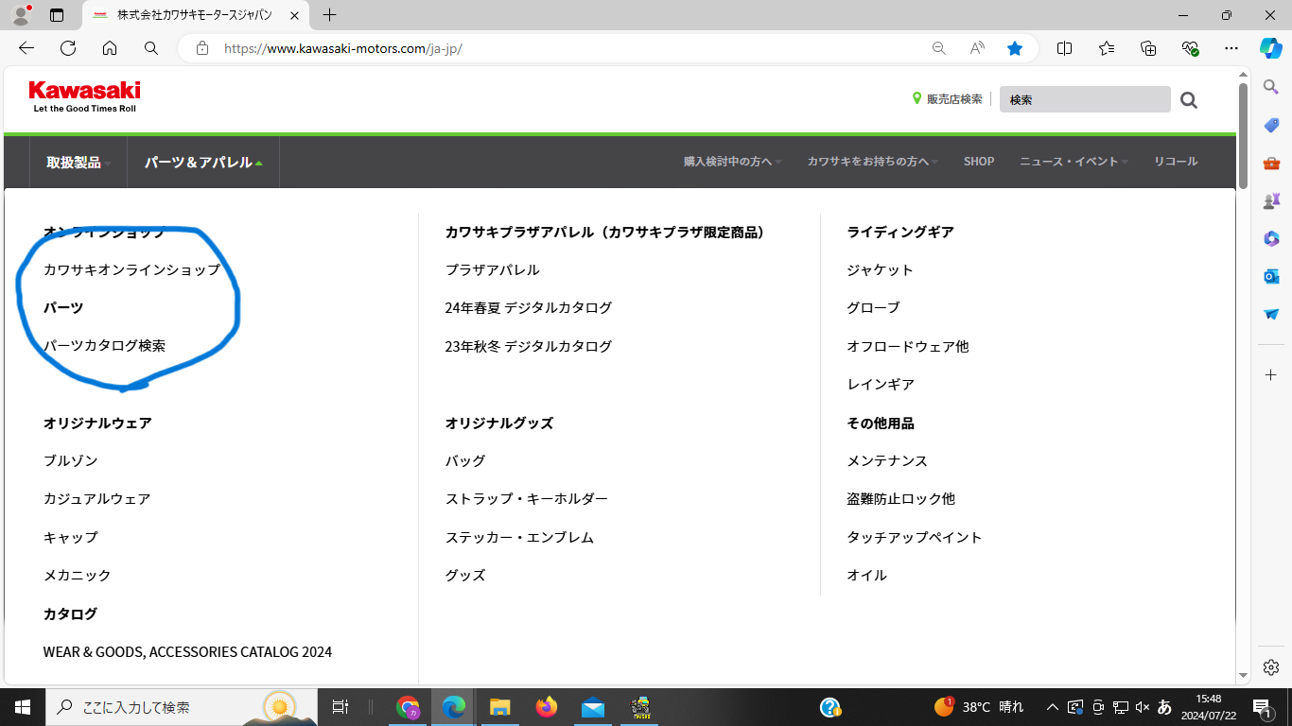This screenshot has height=726, width=1292.
Task: Open 23年秋冬 デジタルカタログ
Action: click(x=529, y=346)
